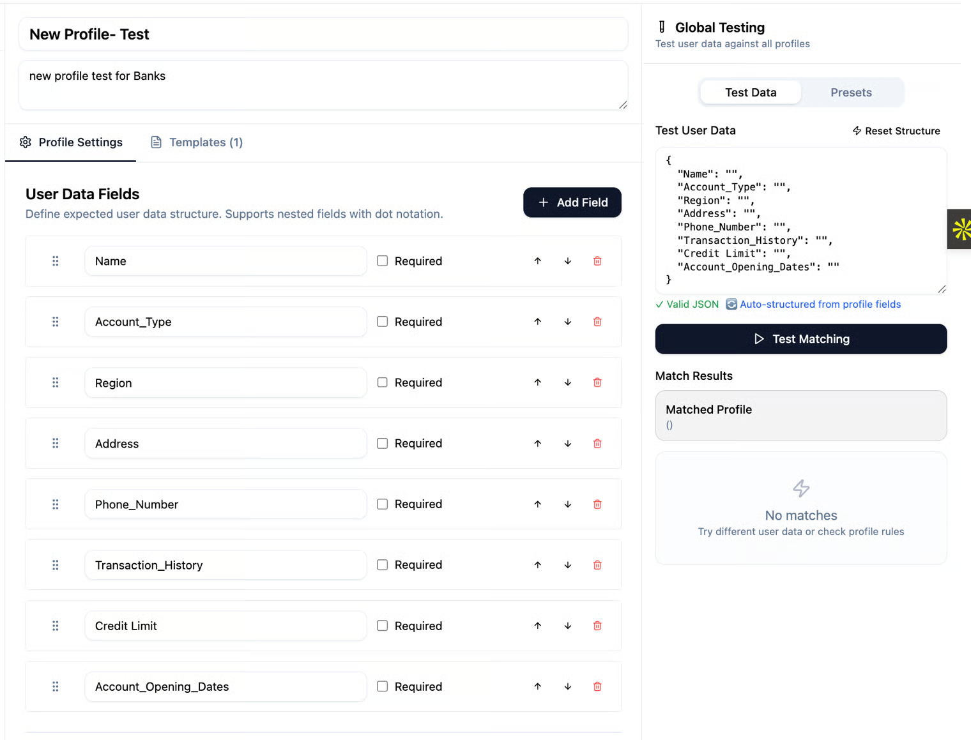This screenshot has width=971, height=740.
Task: Move the Transaction_History field down
Action: pyautogui.click(x=568, y=565)
